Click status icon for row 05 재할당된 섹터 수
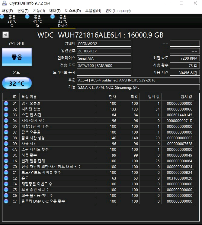The width and height of the screenshot is (202, 225). click(x=6, y=126)
